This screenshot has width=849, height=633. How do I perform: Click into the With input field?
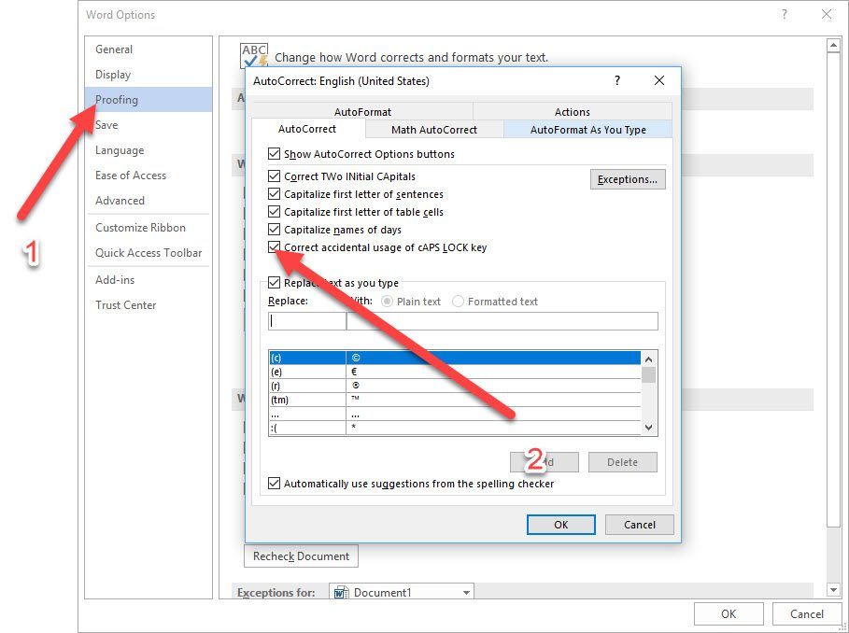coord(502,321)
